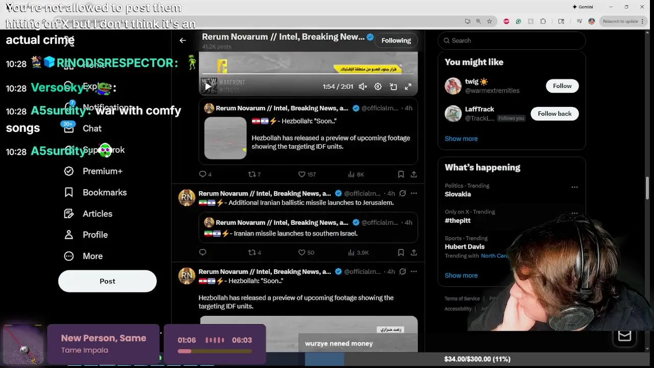This screenshot has height=368, width=654.
Task: Bookmark the Jerusalem missile launches post
Action: pyautogui.click(x=401, y=252)
